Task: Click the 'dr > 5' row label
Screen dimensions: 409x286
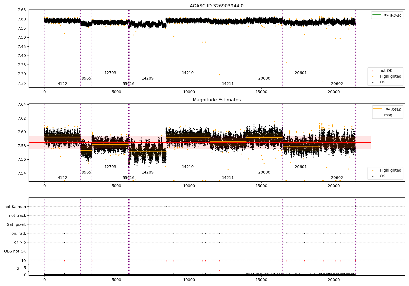Action: (20, 242)
